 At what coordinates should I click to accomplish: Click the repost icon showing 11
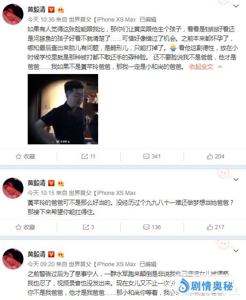pos(85,157)
